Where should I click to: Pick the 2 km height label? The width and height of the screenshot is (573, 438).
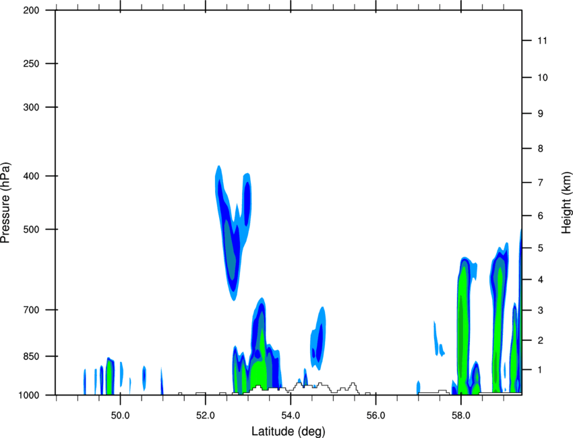pos(541,340)
